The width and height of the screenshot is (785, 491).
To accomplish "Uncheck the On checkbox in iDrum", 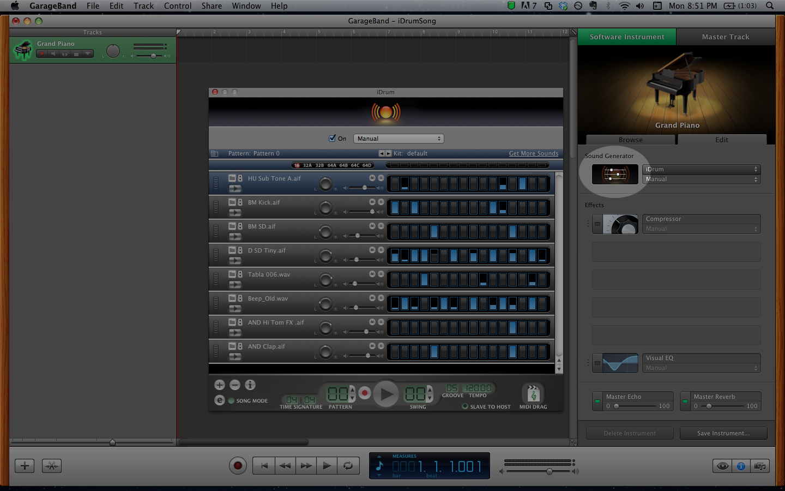I will click(x=333, y=139).
